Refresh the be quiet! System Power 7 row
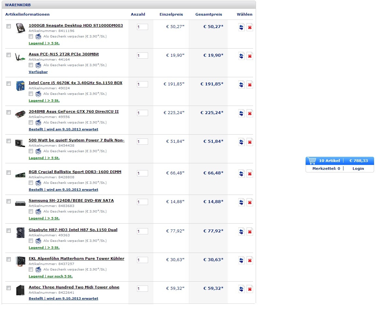Screen dimensions: 378x309 pyautogui.click(x=241, y=142)
